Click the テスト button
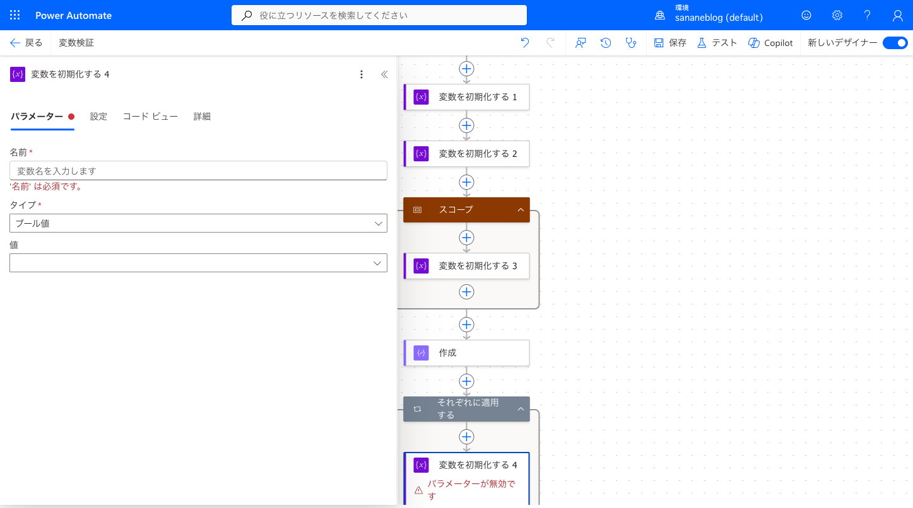The width and height of the screenshot is (913, 508). point(717,43)
